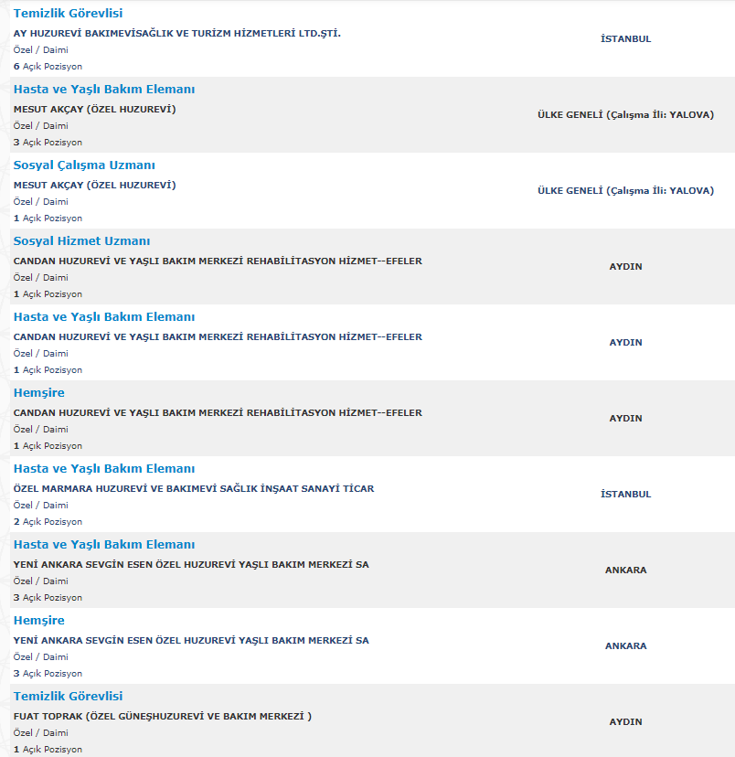
Task: Open the Hemşire job at YENİ ANKARA SEVGİN ESEN
Action: pos(38,621)
